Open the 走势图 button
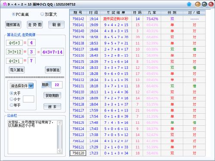This screenshot has width=215, height=161. 35,25
